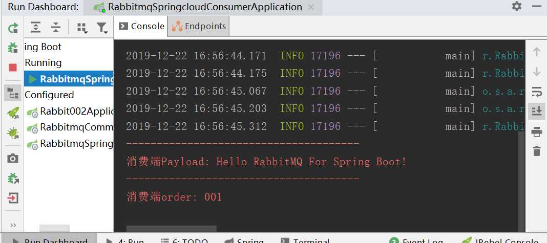The height and width of the screenshot is (243, 547).
Task: Click the log line timestamped 16:56:44.175
Action: (325, 73)
